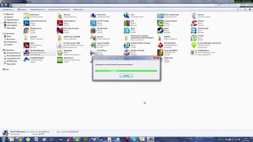This screenshot has width=253, height=142.
Task: Select the Java jre windows installer icon
Action: (60, 45)
